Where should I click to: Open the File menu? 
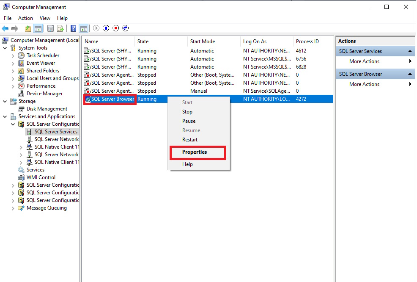(x=8, y=18)
